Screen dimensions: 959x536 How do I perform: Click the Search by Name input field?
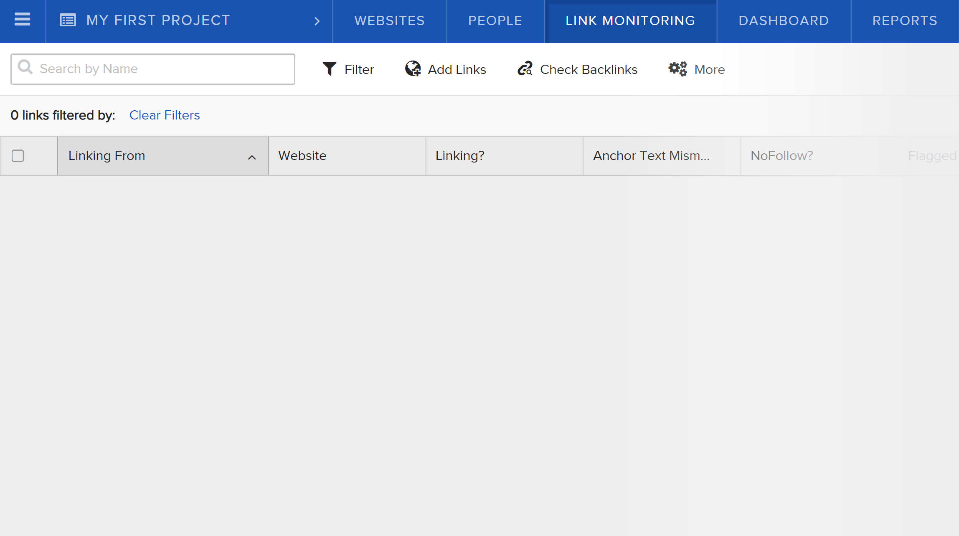tap(153, 69)
